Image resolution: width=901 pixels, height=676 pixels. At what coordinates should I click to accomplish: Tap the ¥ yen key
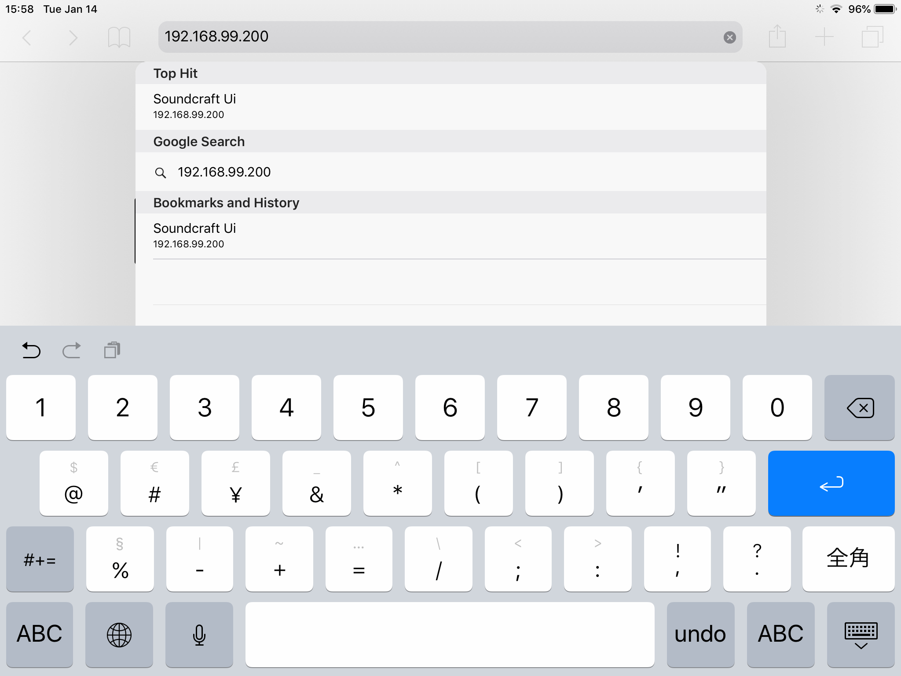coord(236,483)
